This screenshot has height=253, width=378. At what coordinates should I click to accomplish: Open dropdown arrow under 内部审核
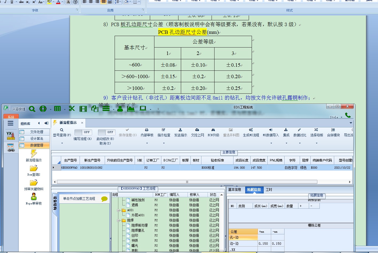(x=147, y=143)
